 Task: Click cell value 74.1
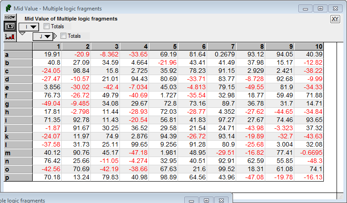pos(316,169)
